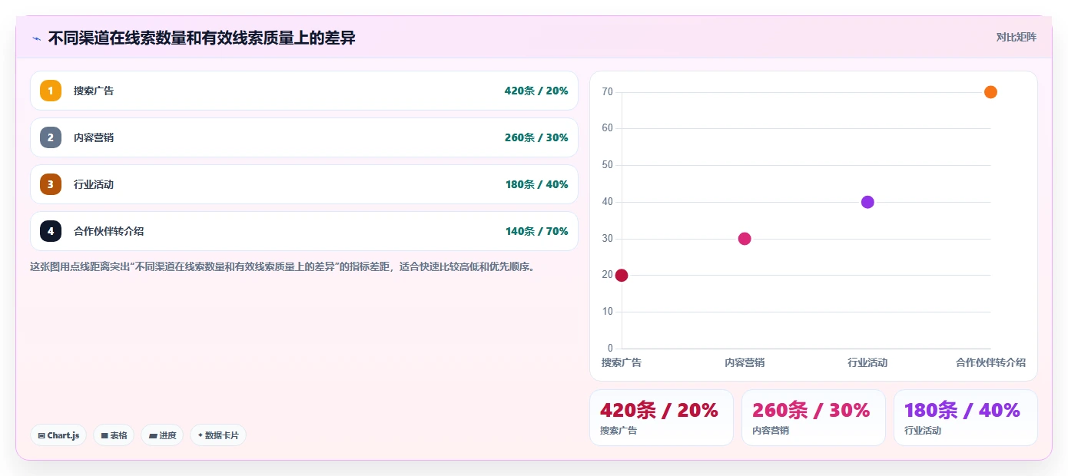Click the green 260条 / 30% list value
The image size is (1068, 476).
point(536,137)
